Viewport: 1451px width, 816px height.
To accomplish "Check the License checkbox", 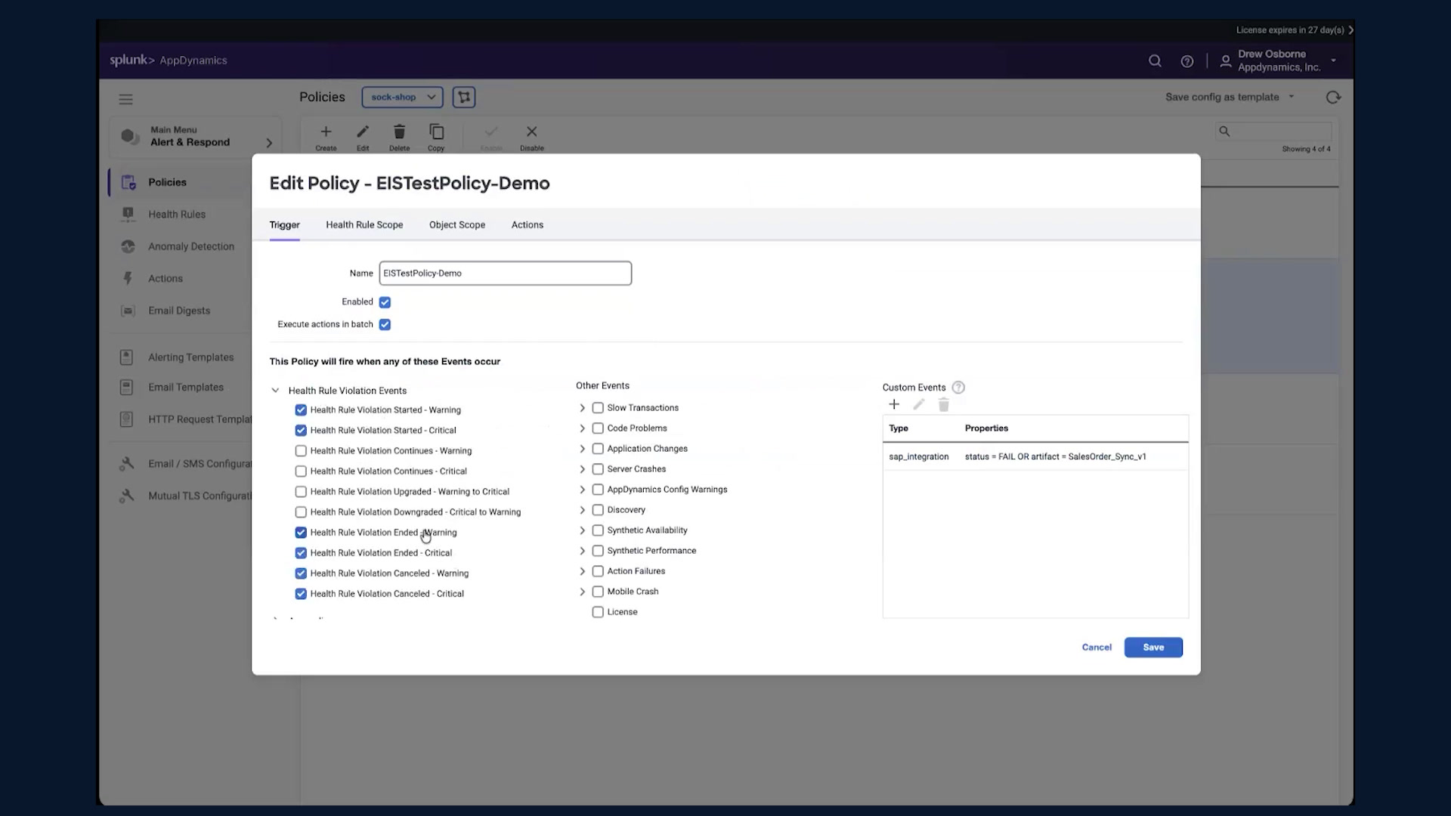I will click(x=598, y=612).
